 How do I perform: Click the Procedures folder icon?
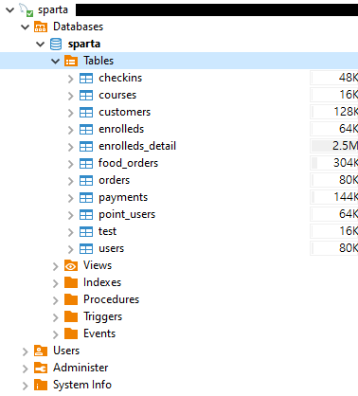[71, 299]
